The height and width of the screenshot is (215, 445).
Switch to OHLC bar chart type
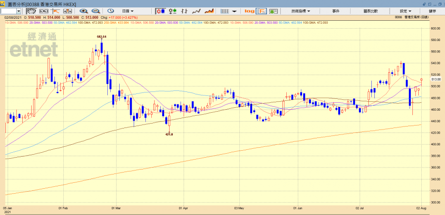[173, 11]
